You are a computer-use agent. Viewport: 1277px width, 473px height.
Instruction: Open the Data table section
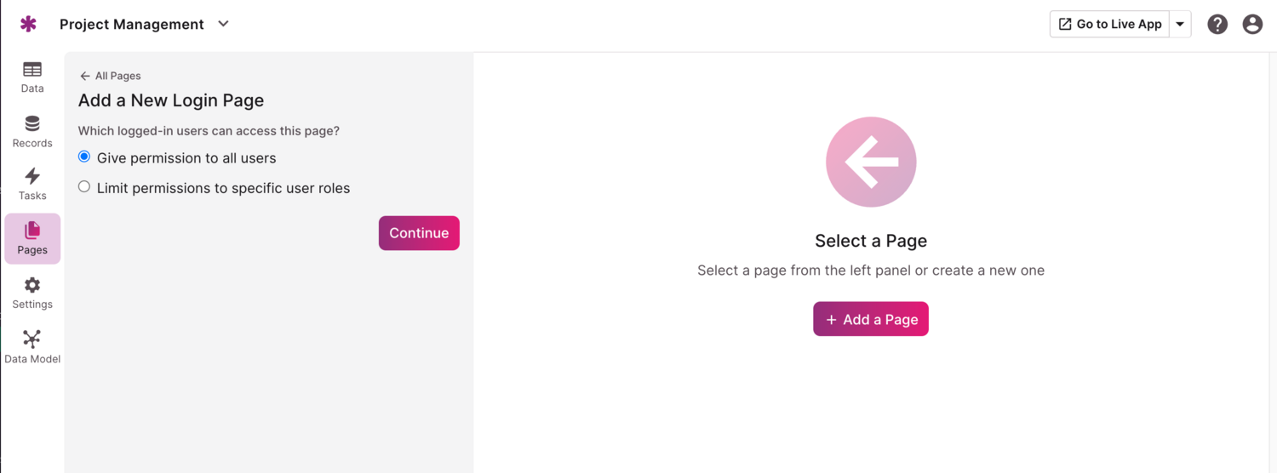tap(32, 77)
